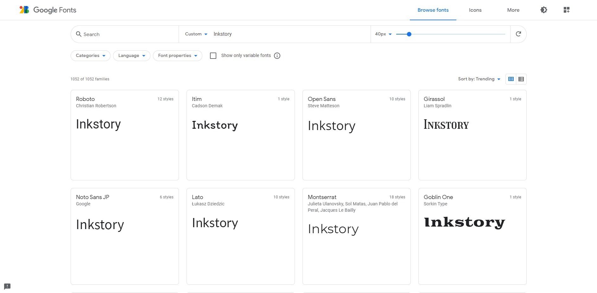Screen dimensions: 597x293
Task: Go to the Icons tab
Action: [475, 10]
